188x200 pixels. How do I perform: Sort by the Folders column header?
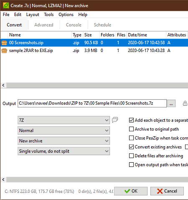108,35
